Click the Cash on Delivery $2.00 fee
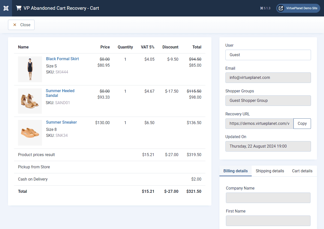324x229 pixels. 196,179
